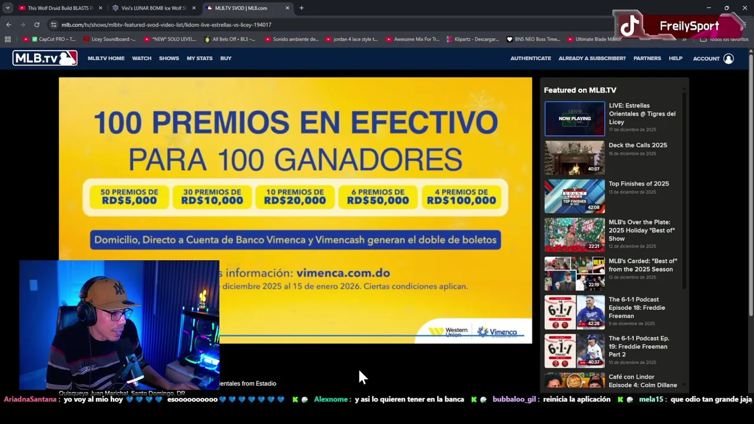This screenshot has height=424, width=754.
Task: Go back to the previous browser page
Action: tap(8, 25)
